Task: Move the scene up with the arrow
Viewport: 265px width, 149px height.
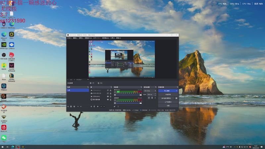Action: tap(78, 107)
